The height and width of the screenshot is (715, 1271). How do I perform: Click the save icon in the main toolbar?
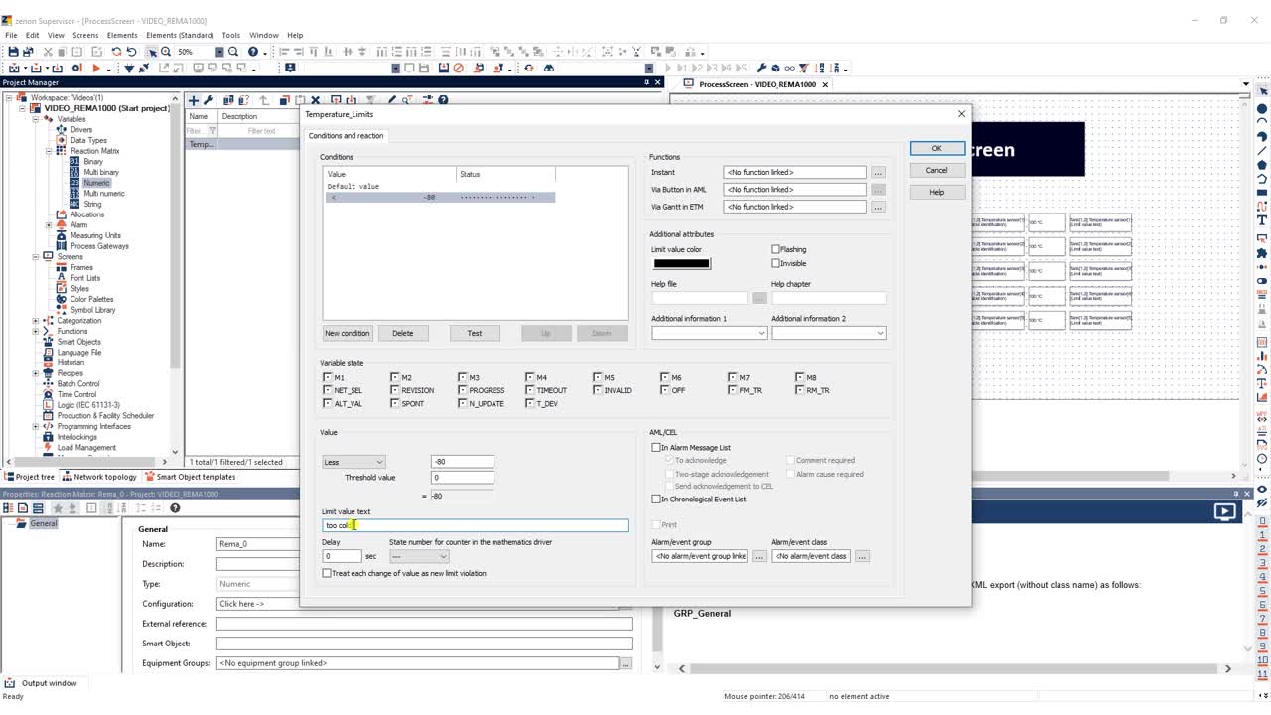point(13,52)
